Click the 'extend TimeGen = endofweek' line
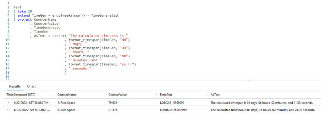Image resolution: width=321 pixels, height=114 pixels. coord(65,15)
